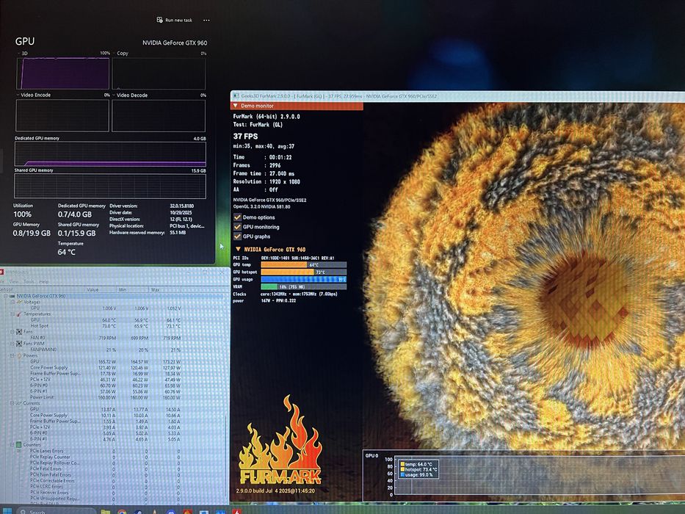The image size is (685, 514).
Task: Click the Fans icon in HWMonitor tree
Action: tap(18, 331)
